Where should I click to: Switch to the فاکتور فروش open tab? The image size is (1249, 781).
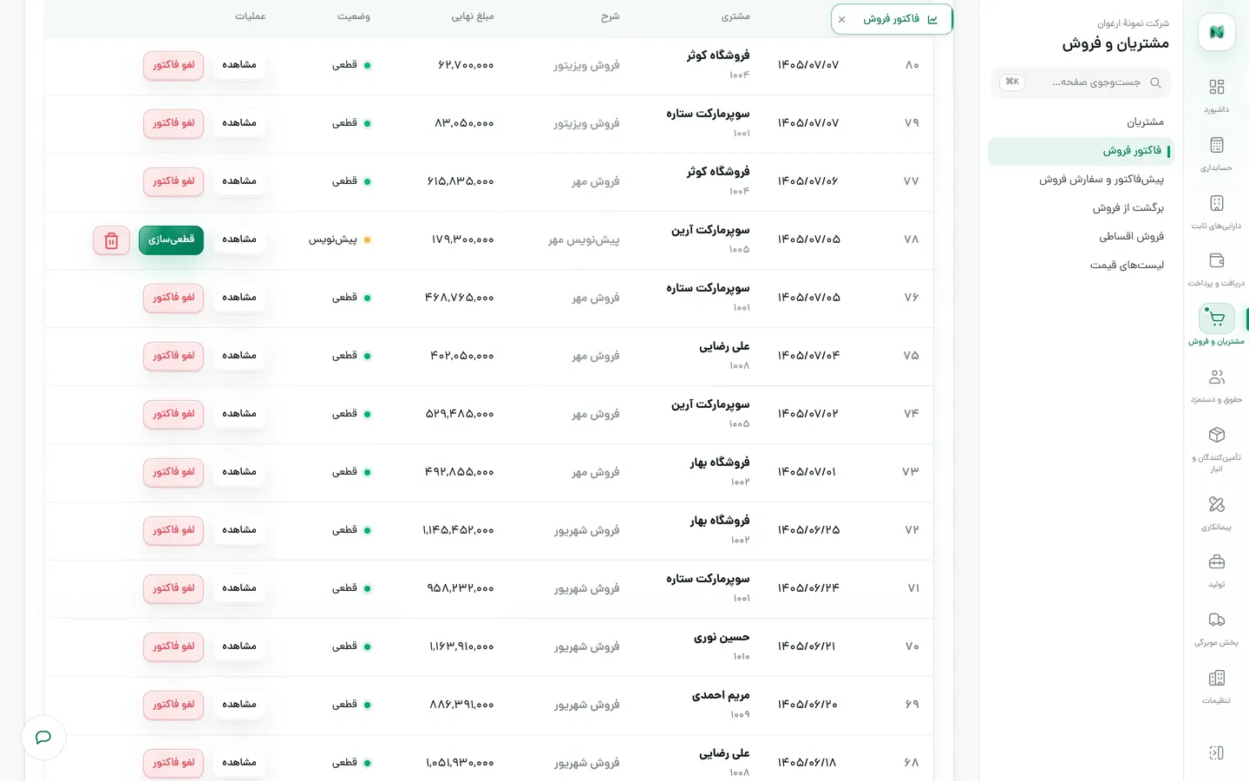(892, 19)
